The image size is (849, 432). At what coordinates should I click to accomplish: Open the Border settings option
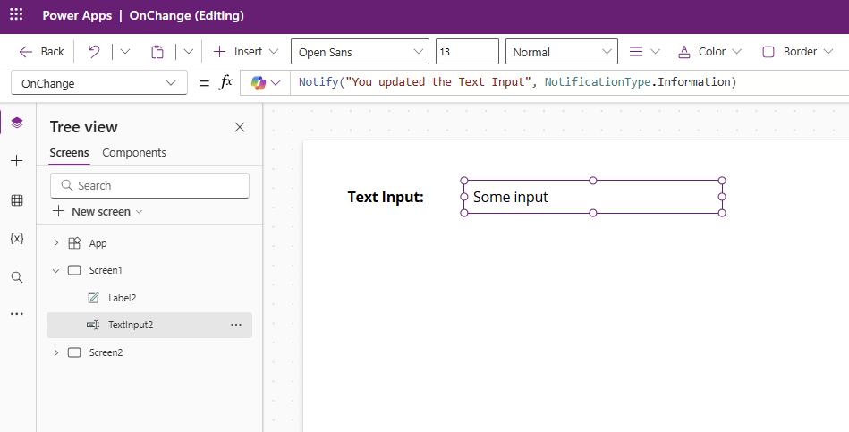797,52
